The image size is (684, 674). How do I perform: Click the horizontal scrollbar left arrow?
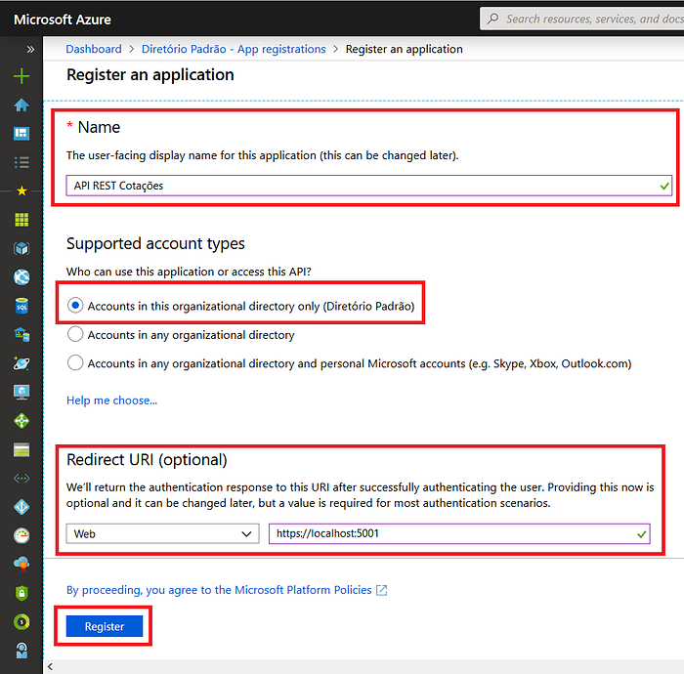50,666
